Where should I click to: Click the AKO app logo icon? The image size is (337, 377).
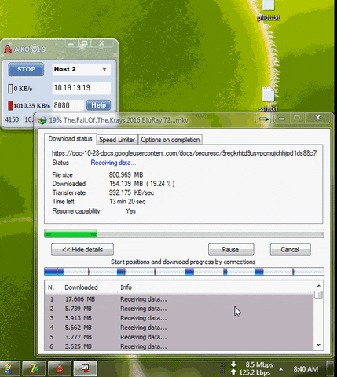(x=8, y=49)
